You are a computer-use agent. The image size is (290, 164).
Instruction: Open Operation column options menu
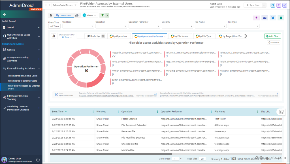point(157,112)
